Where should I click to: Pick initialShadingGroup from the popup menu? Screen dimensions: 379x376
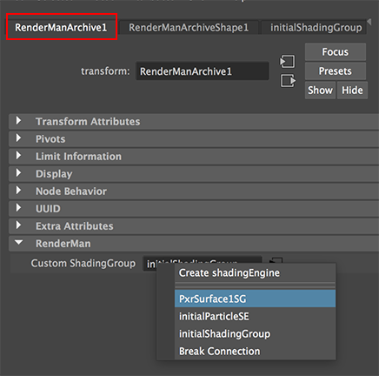click(255, 333)
